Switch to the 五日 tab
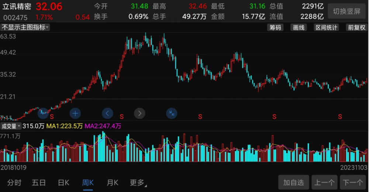This screenshot has width=369, height=192. click(x=39, y=182)
